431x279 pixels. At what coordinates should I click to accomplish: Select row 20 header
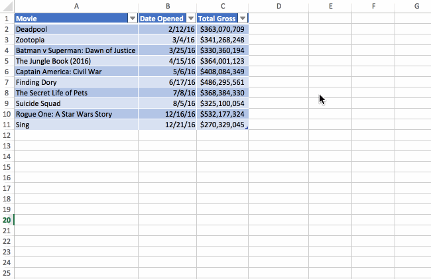[7, 220]
